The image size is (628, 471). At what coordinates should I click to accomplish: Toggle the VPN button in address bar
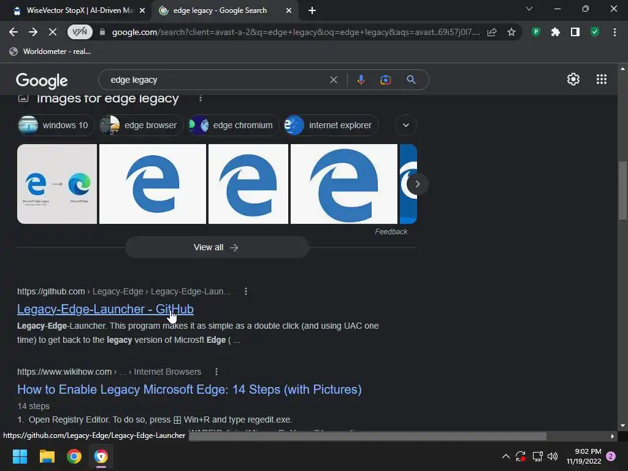80,32
